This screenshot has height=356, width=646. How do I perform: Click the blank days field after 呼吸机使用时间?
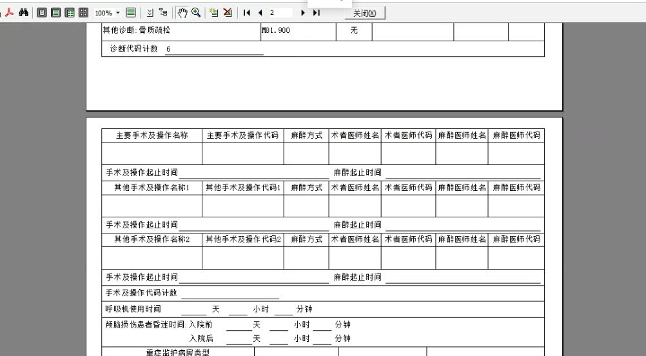point(193,310)
